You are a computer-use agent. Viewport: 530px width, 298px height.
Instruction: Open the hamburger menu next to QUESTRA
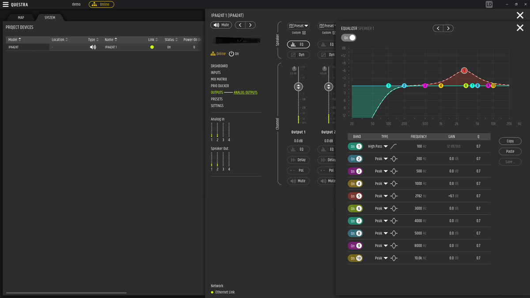pyautogui.click(x=6, y=4)
